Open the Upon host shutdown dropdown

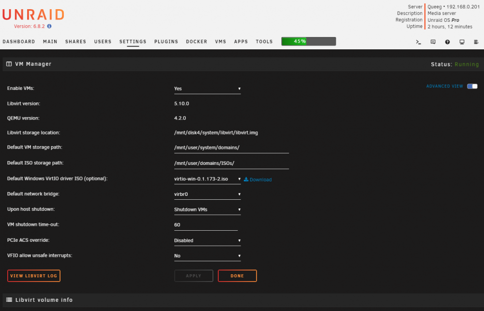coord(207,210)
